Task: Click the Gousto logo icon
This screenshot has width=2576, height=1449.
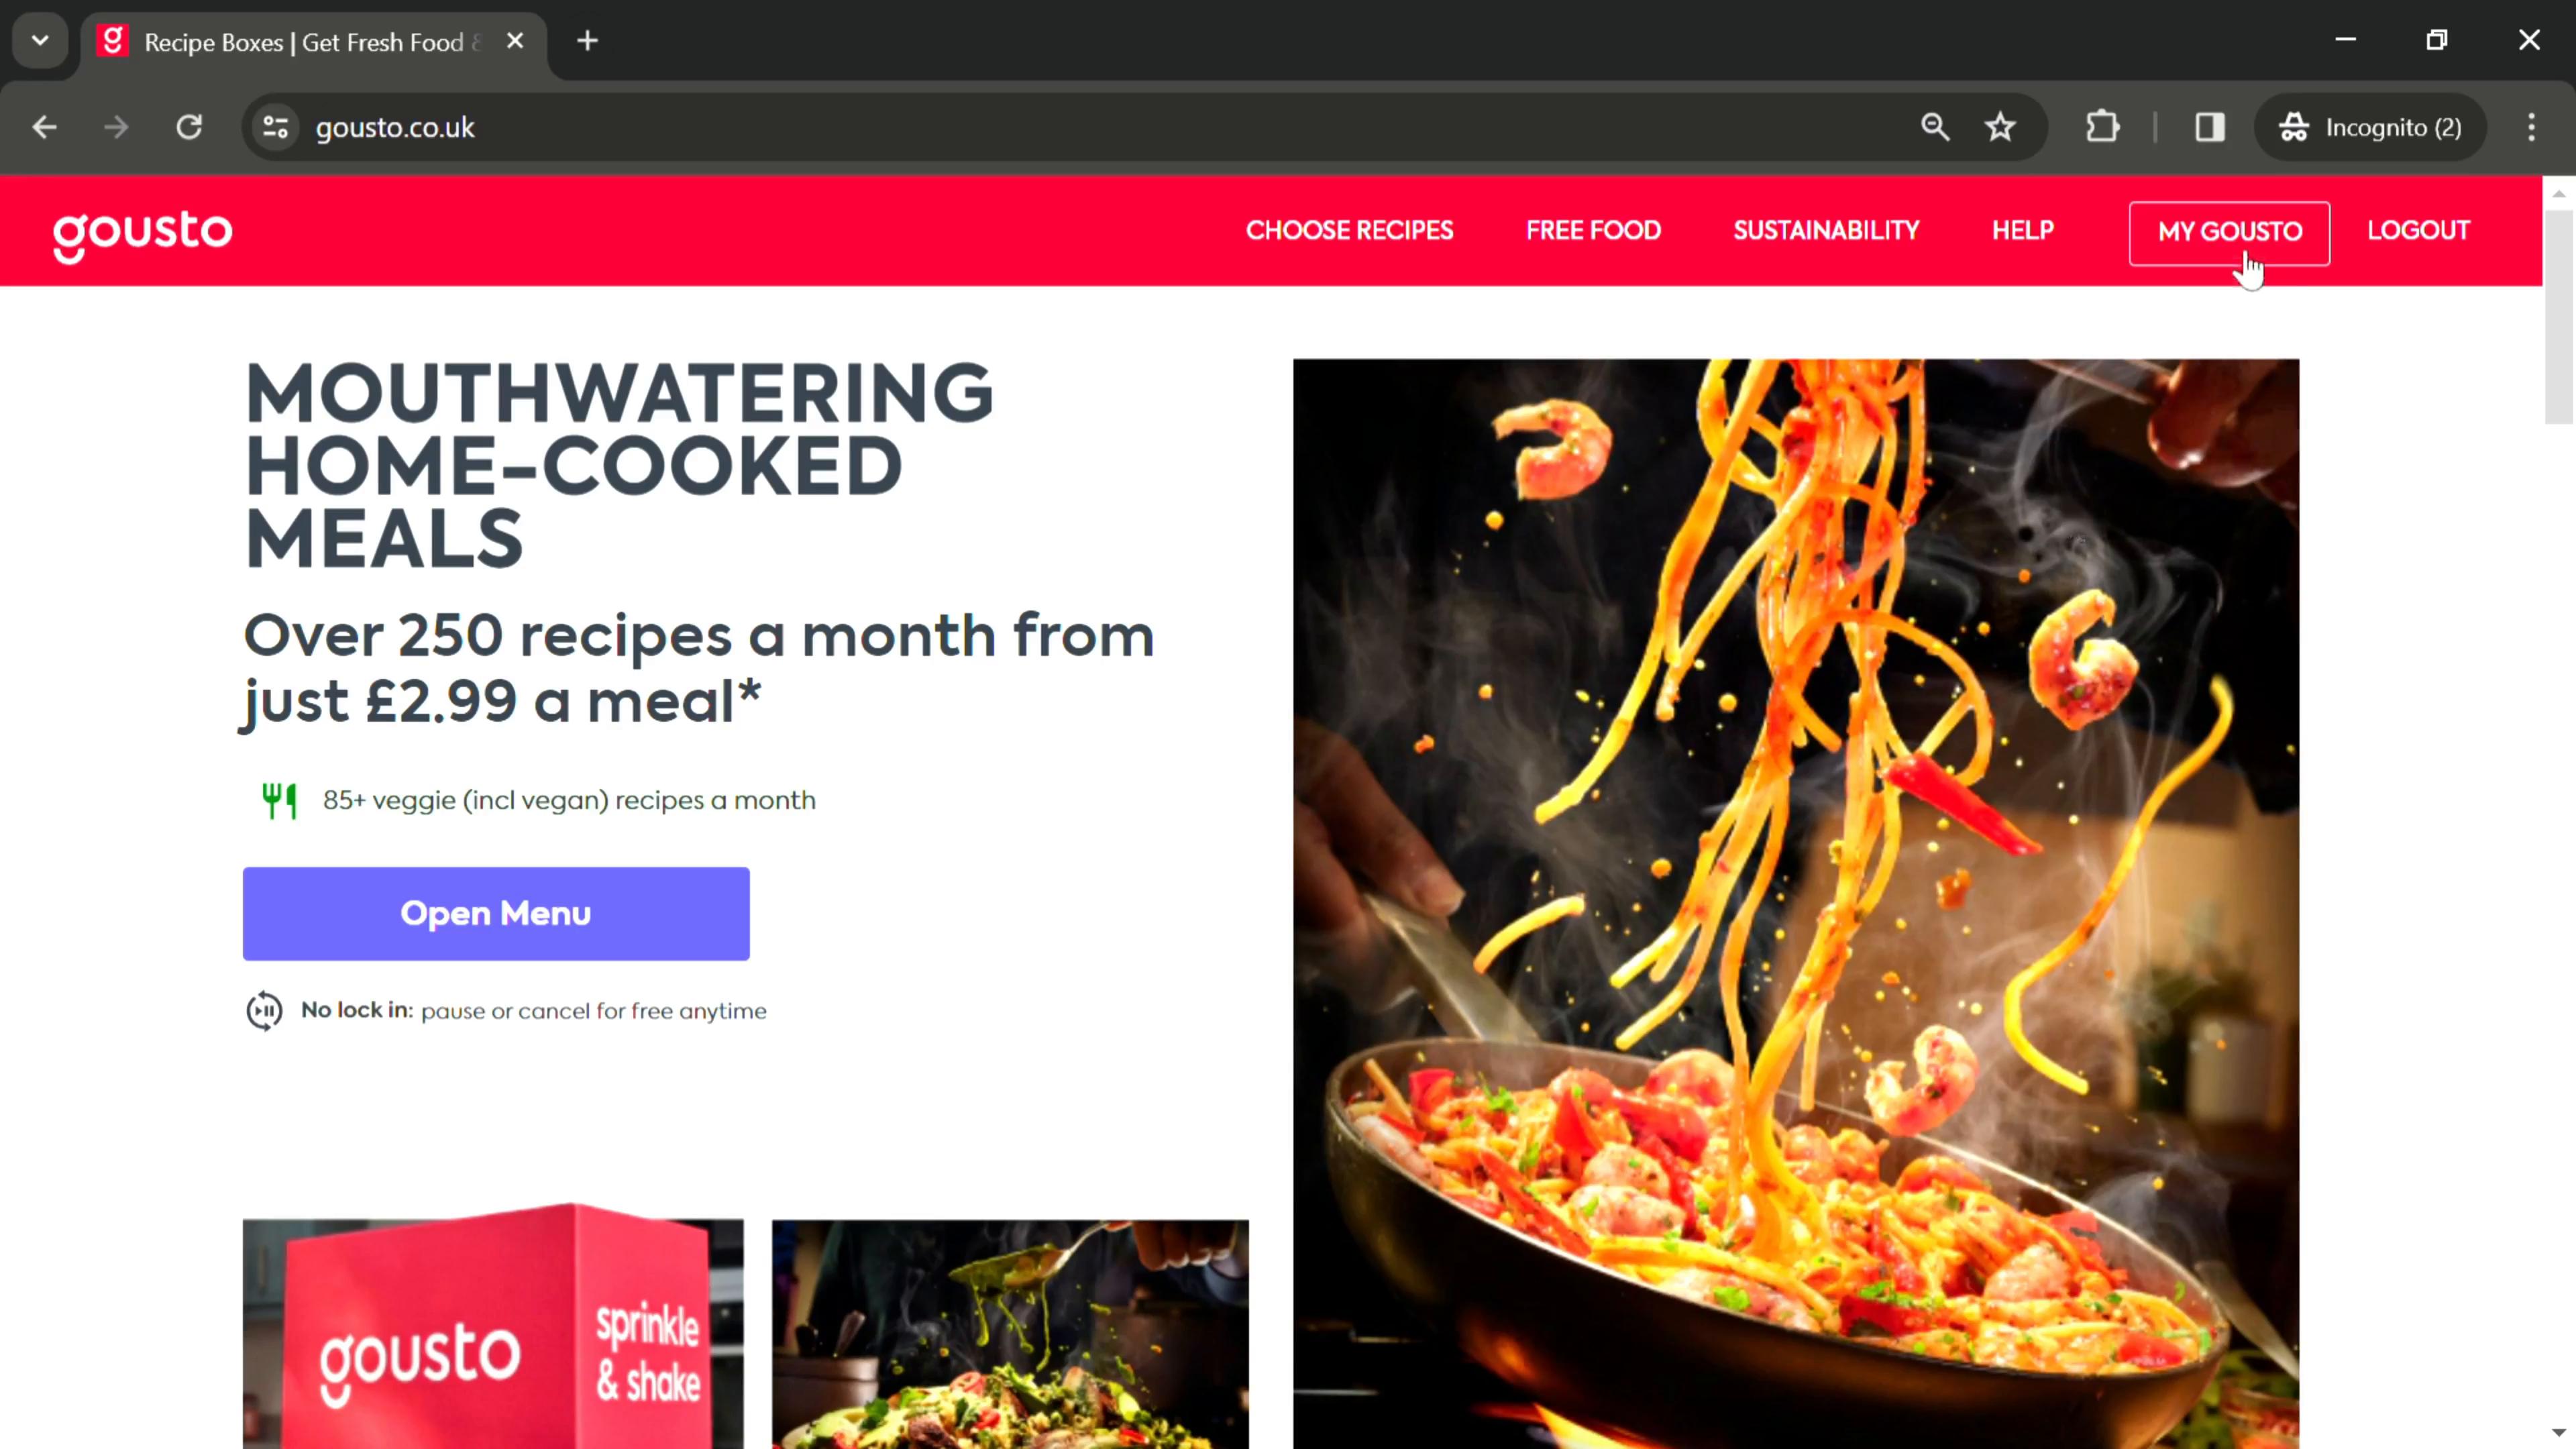Action: 142,231
